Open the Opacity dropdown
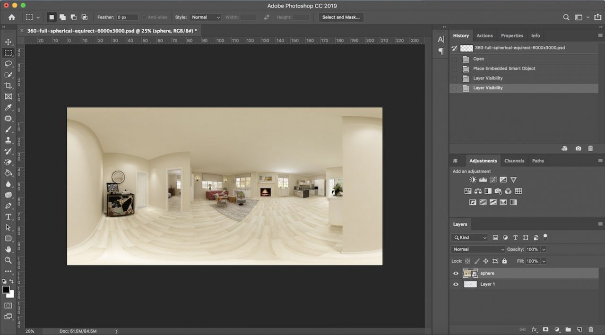The width and height of the screenshot is (605, 335). click(544, 249)
